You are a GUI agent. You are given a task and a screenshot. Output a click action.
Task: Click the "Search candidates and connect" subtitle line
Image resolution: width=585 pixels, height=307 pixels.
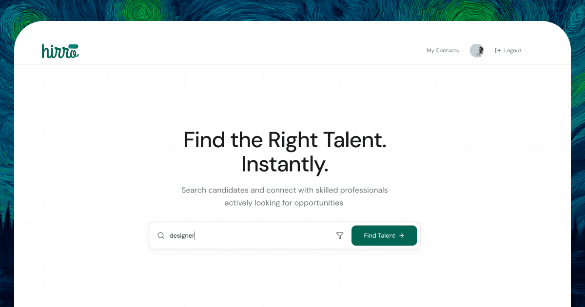click(x=285, y=190)
